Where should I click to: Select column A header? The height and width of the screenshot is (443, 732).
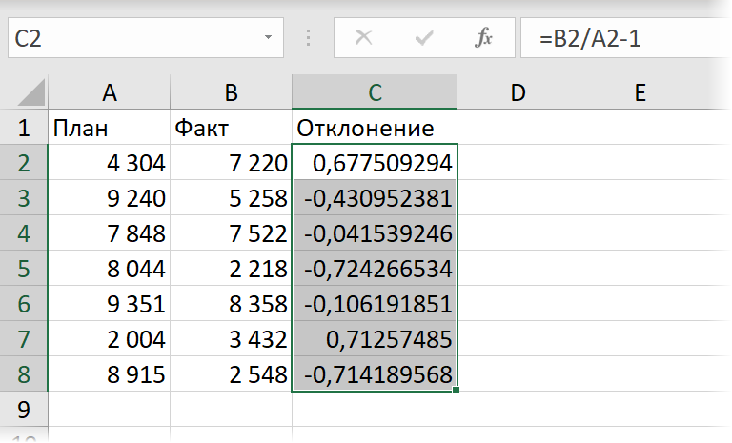tap(109, 92)
